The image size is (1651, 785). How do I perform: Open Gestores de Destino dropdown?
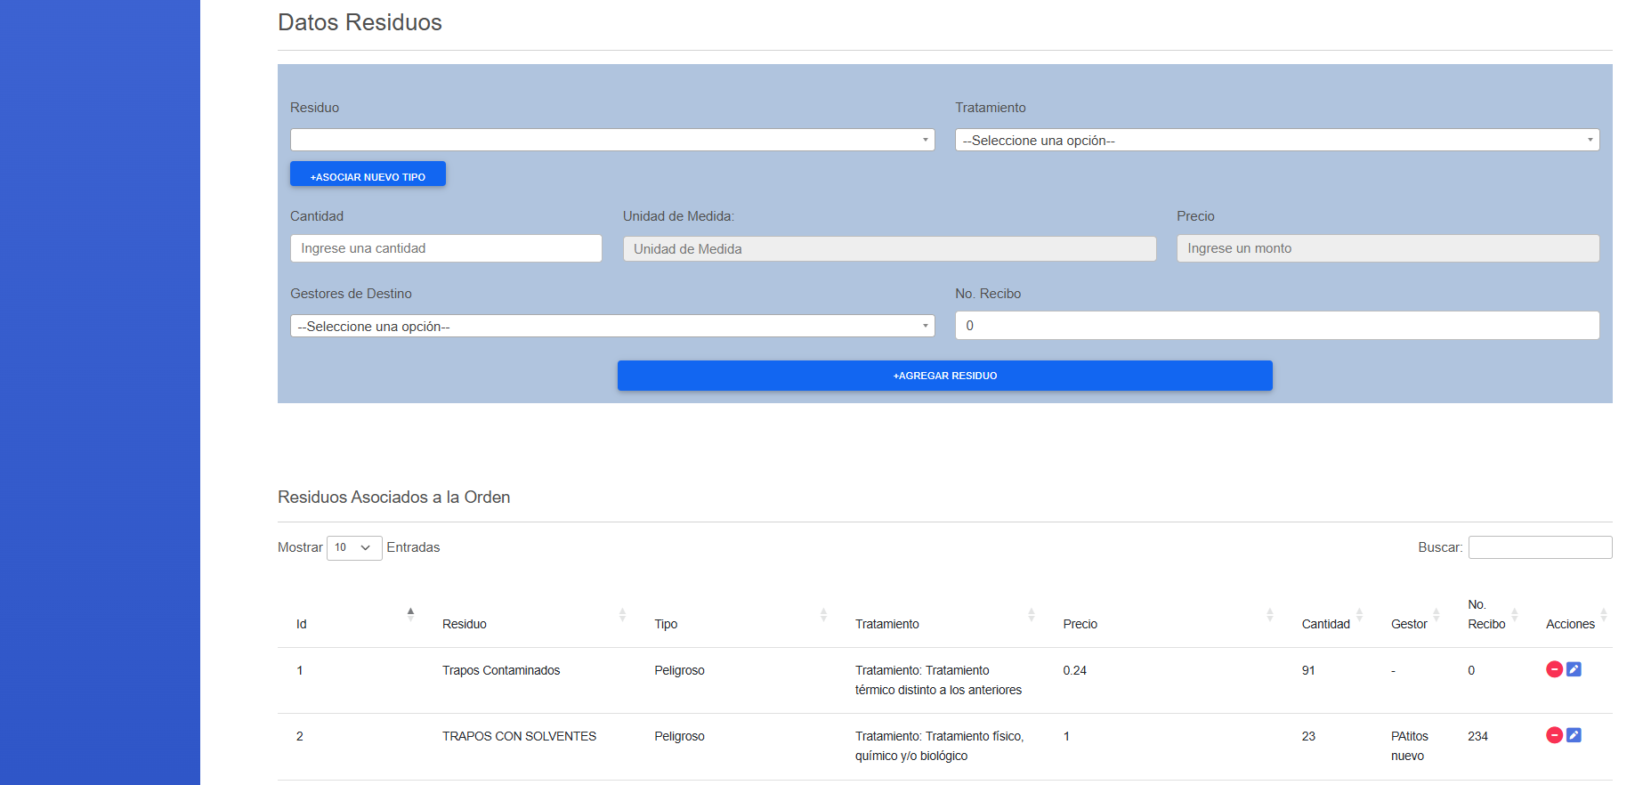click(612, 327)
